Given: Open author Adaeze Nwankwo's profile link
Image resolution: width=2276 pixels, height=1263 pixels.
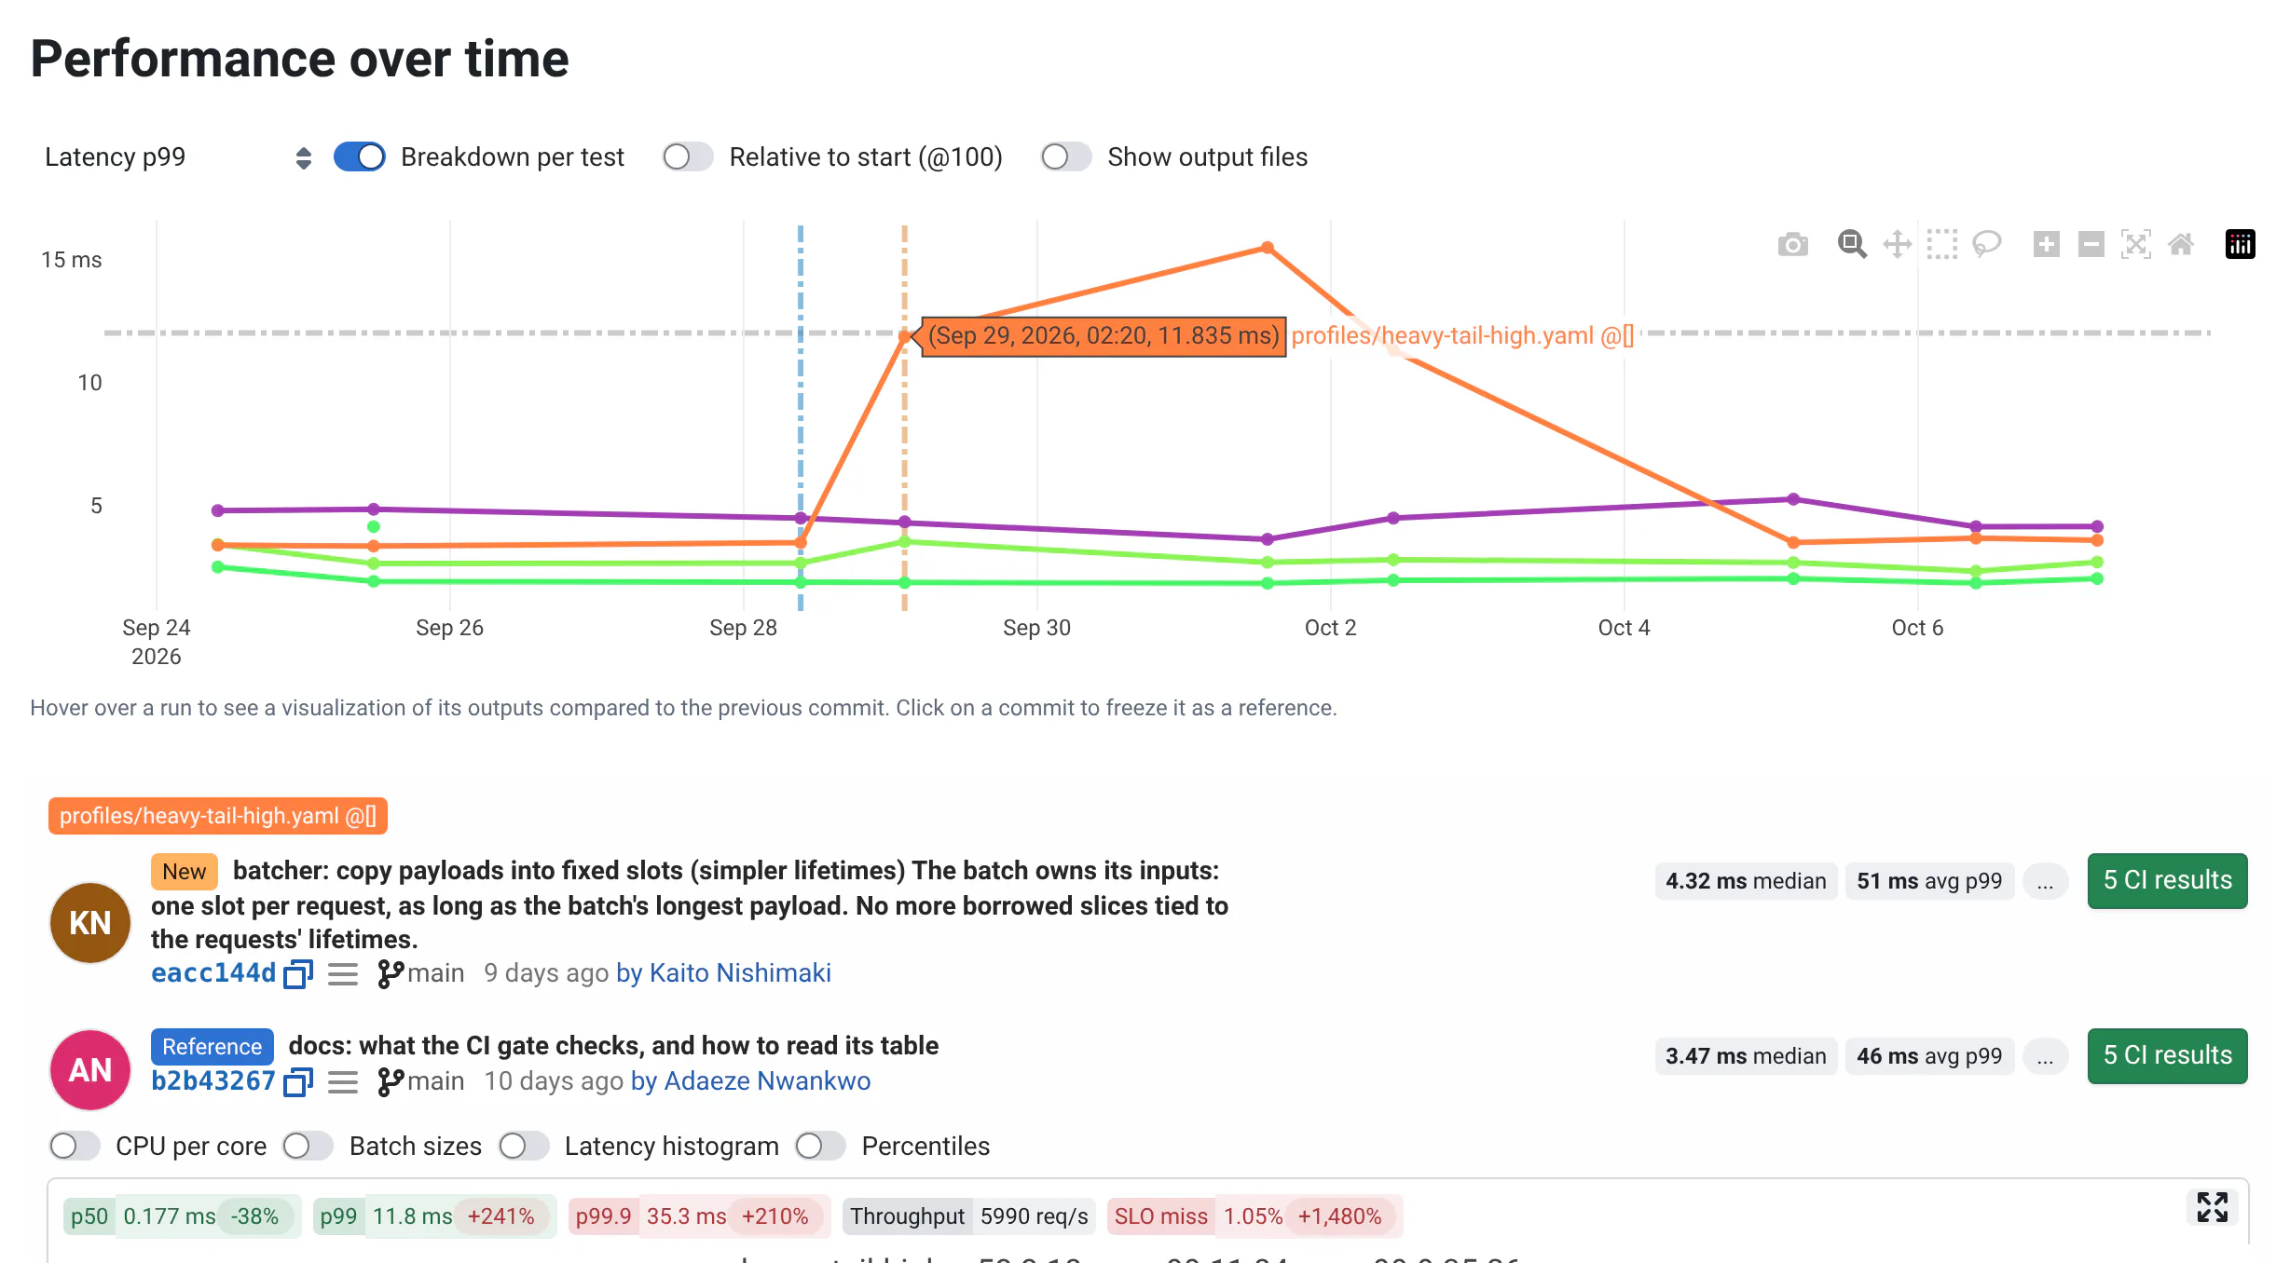Looking at the screenshot, I should tap(767, 1081).
